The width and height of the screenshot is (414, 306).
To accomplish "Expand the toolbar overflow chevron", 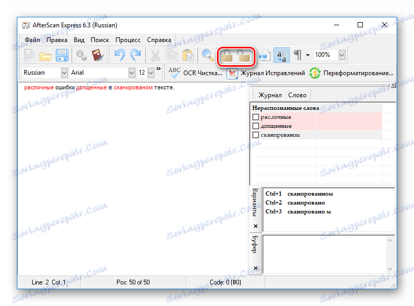I will pos(159,69).
